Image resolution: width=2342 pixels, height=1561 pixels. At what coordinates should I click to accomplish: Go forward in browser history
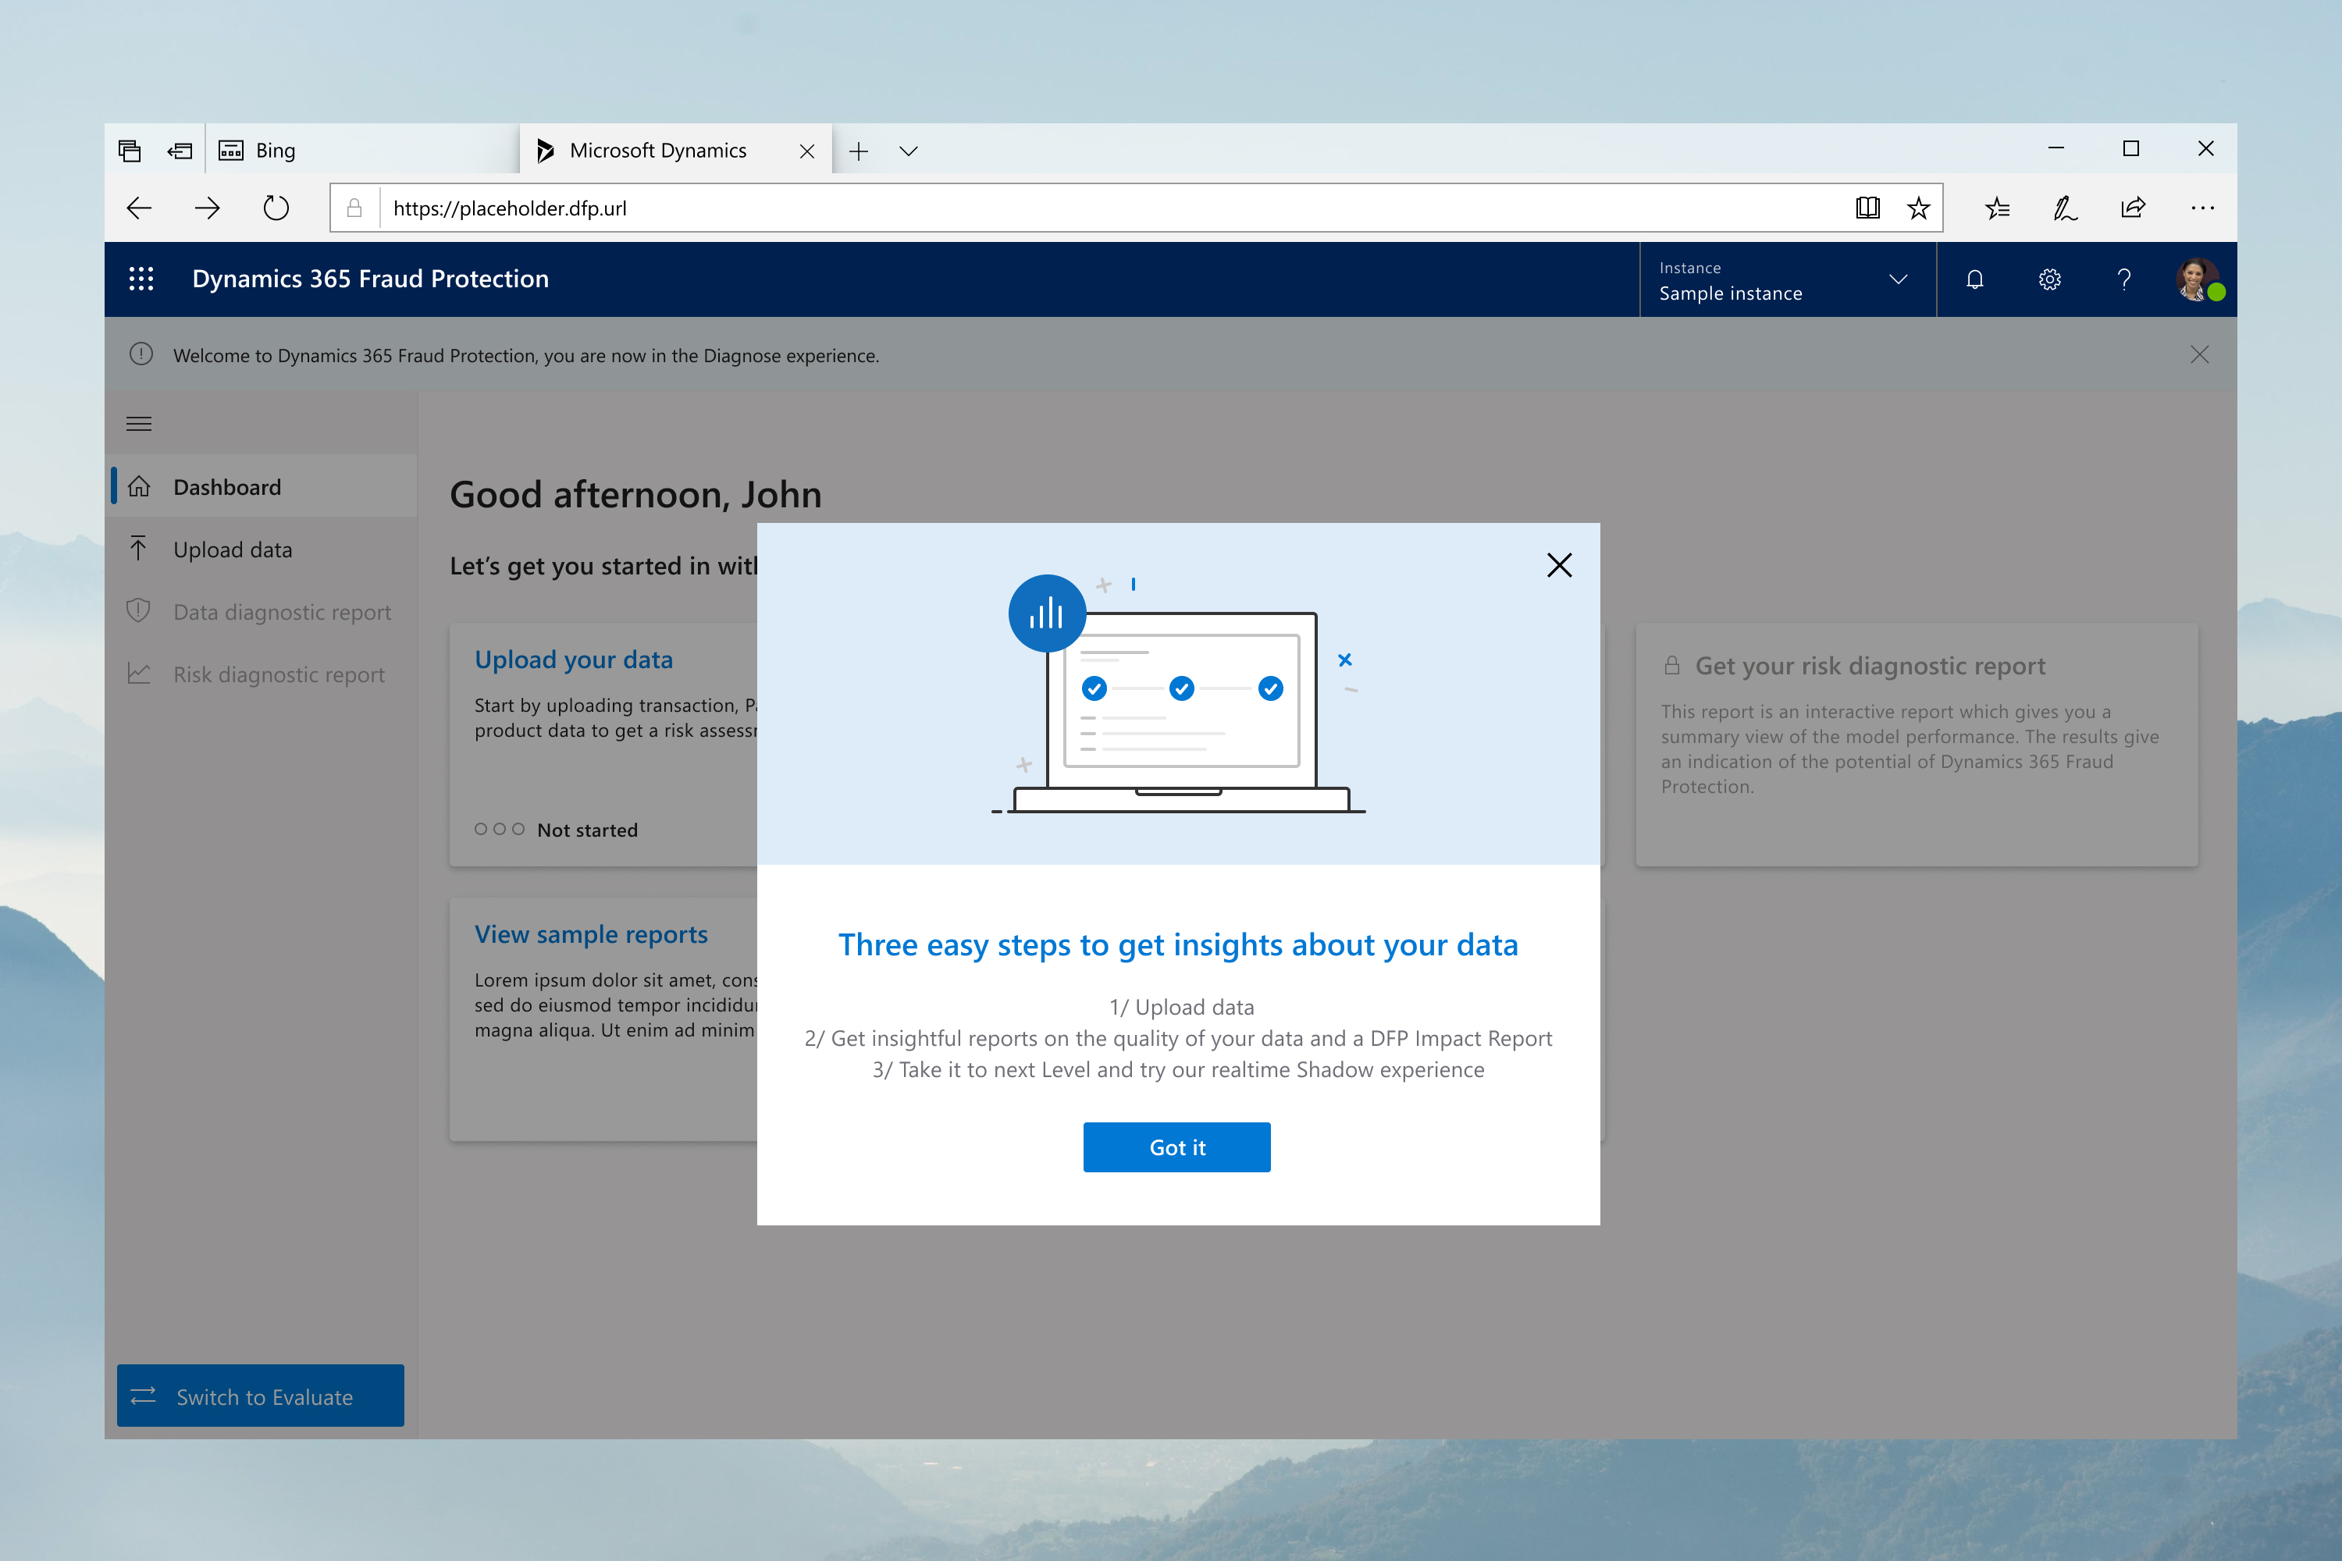207,208
